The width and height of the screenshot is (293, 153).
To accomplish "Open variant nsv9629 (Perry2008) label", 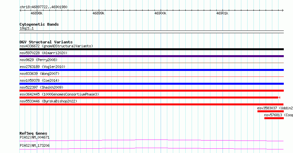I will coord(39,60).
